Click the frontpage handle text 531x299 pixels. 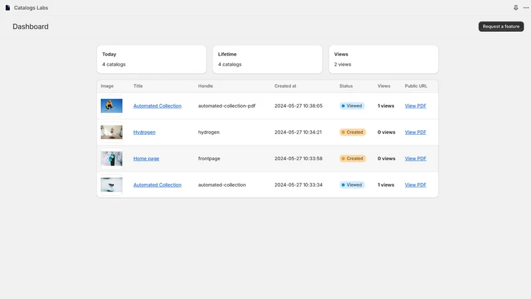point(209,158)
